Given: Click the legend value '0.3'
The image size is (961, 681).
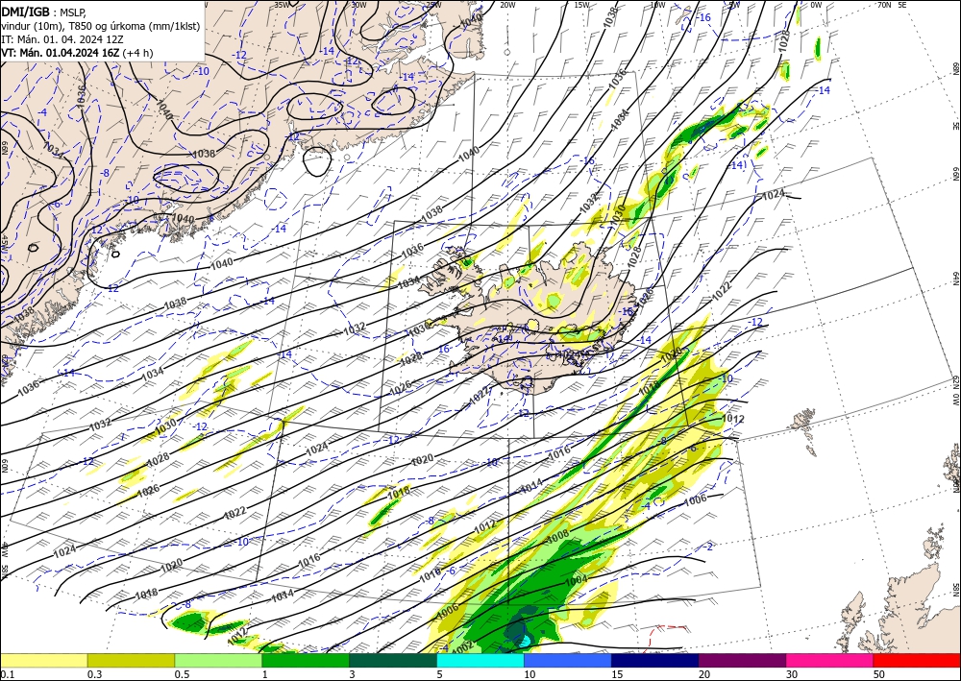Looking at the screenshot, I should [94, 674].
